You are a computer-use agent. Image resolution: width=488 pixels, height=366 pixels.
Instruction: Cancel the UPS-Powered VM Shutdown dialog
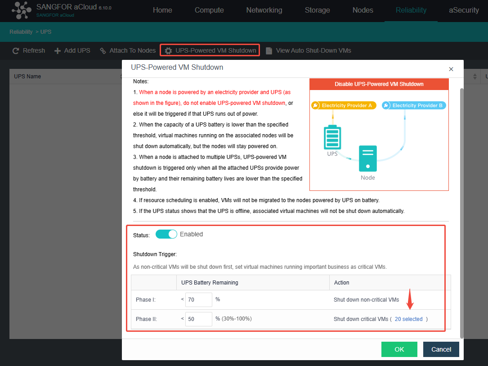pos(441,349)
